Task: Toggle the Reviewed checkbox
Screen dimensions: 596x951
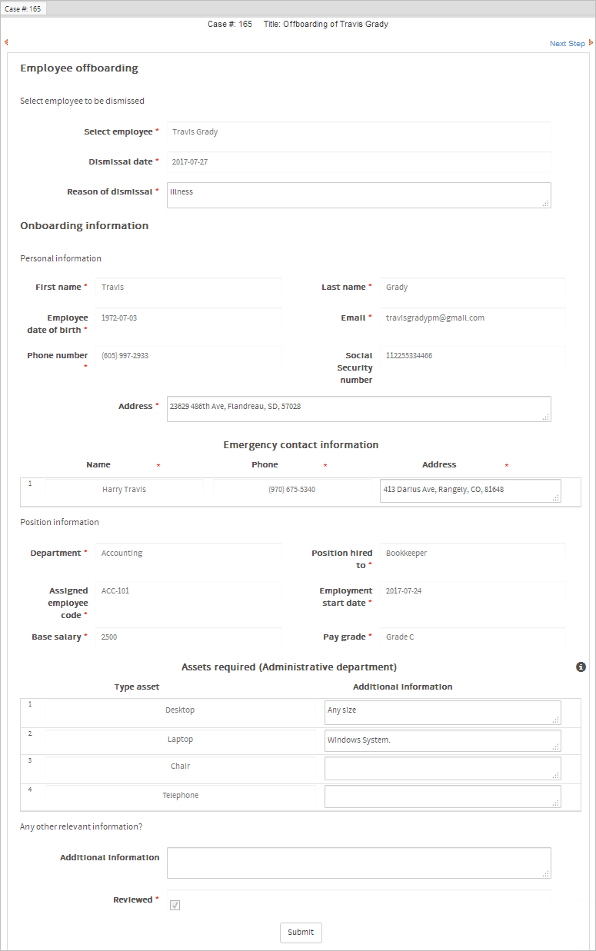Action: click(175, 905)
